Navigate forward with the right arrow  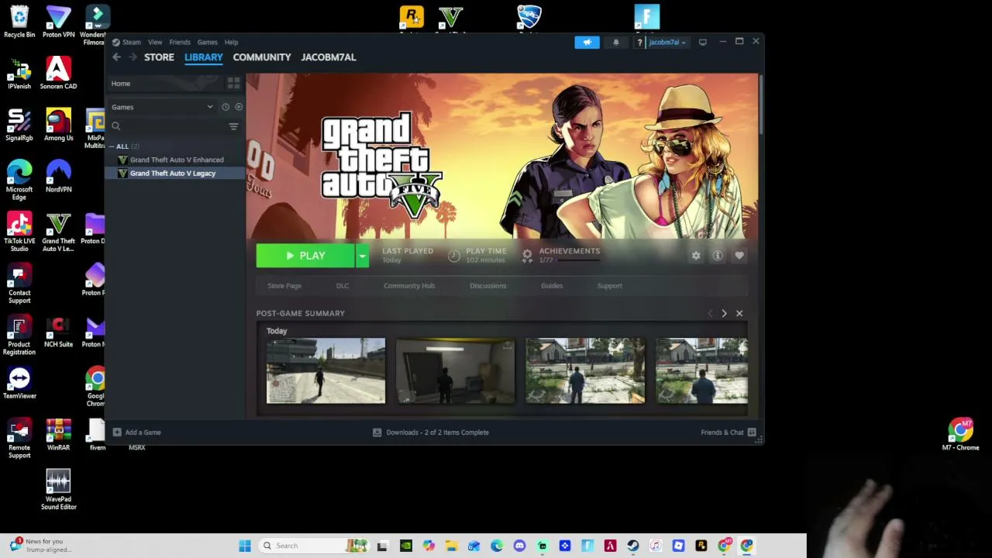coord(133,57)
